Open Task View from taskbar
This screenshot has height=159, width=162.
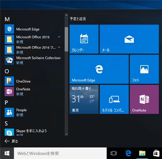click(x=114, y=153)
